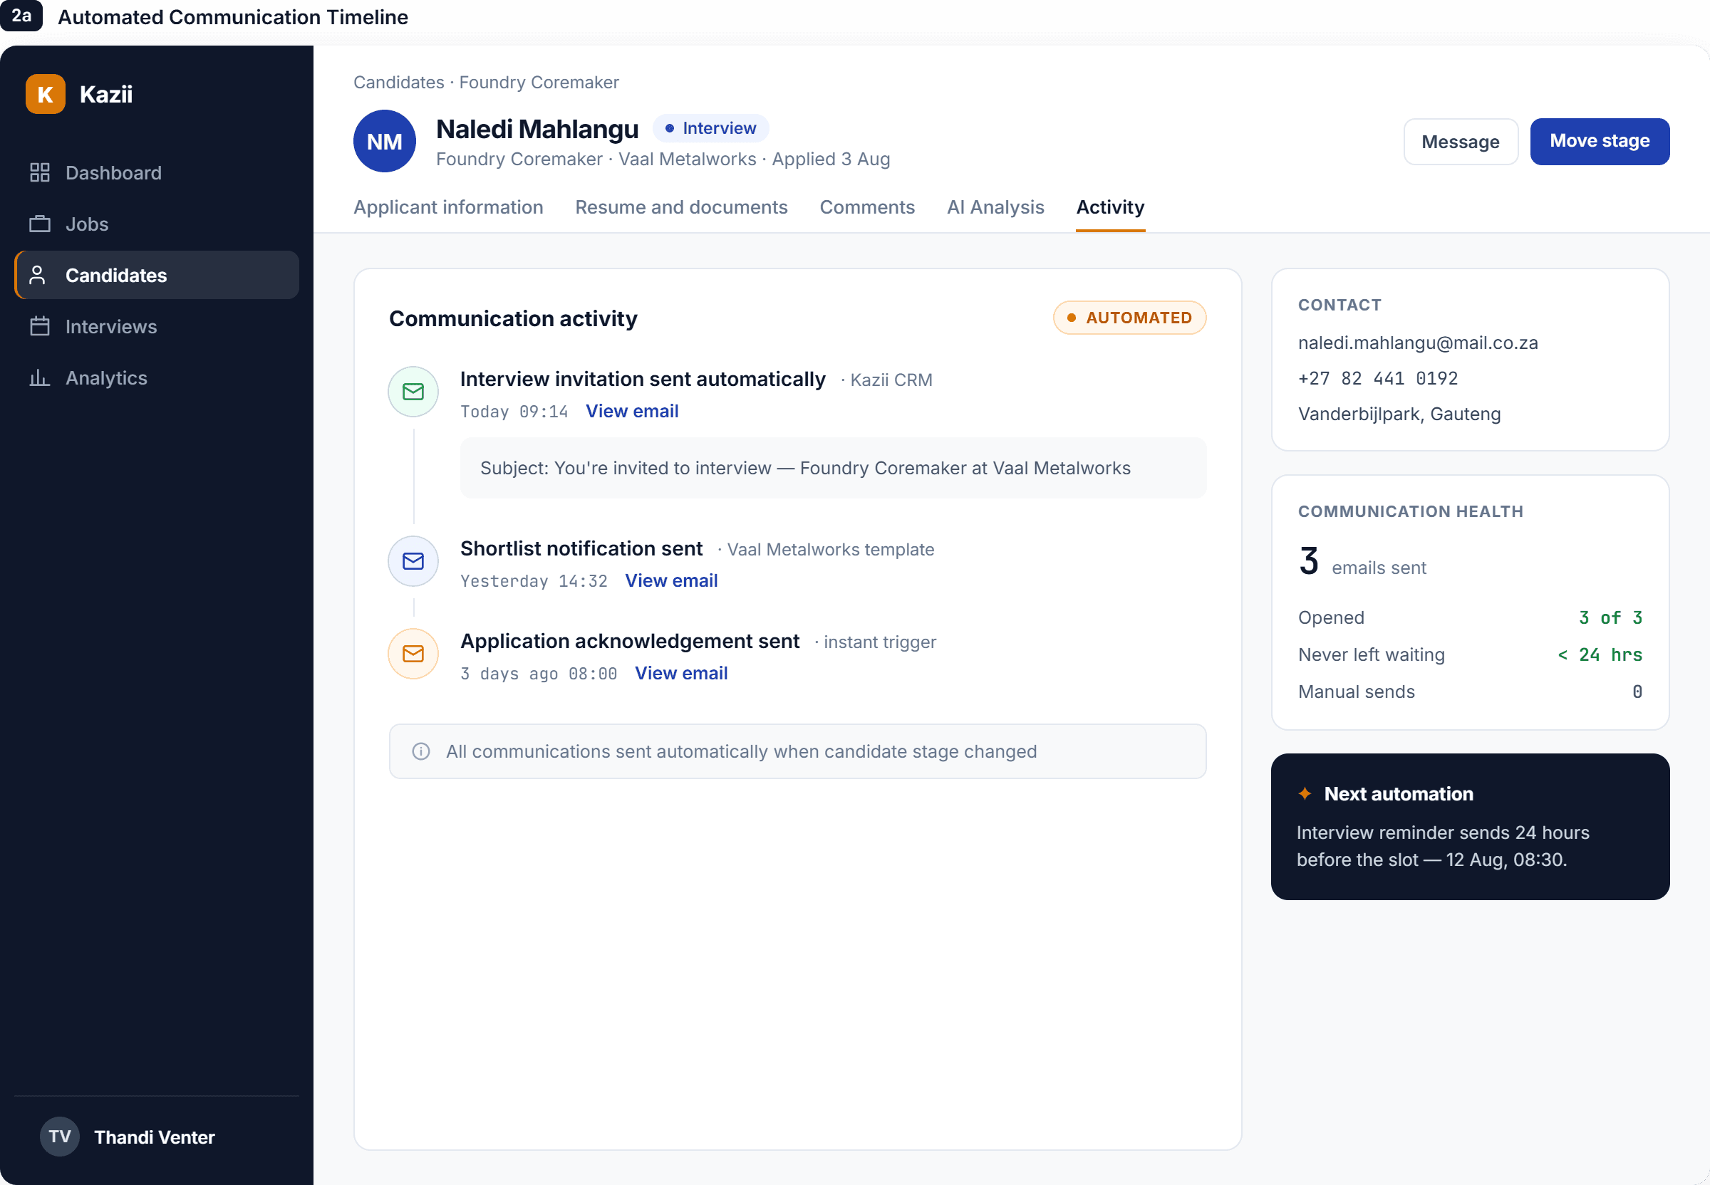Click the green envelope icon for interview invitation

(413, 391)
